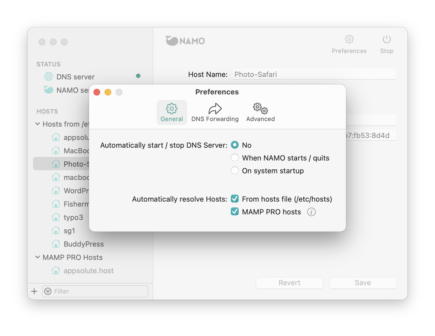Switch to the DNS Forwarding tab
This screenshot has height=336, width=435.
pos(215,112)
